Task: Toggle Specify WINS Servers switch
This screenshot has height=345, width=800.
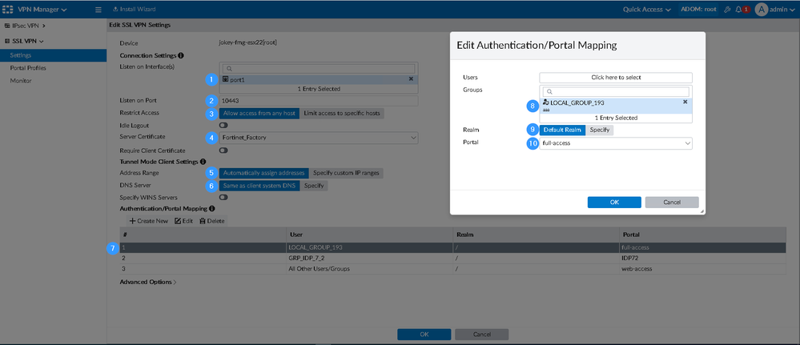Action: tap(223, 197)
